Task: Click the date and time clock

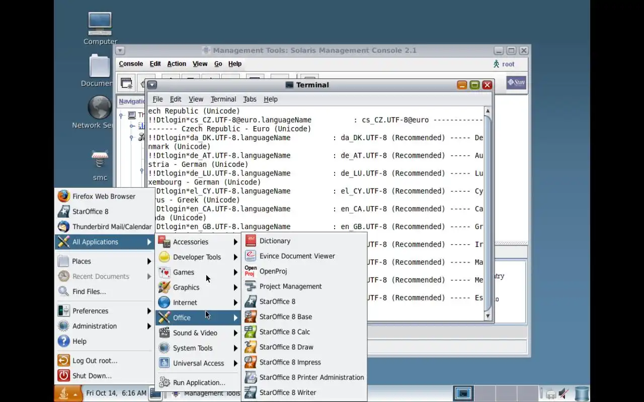Action: click(116, 393)
